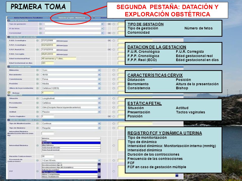Open Altura de la presentación dropdown
This screenshot has height=181, width=242.
[99, 88]
